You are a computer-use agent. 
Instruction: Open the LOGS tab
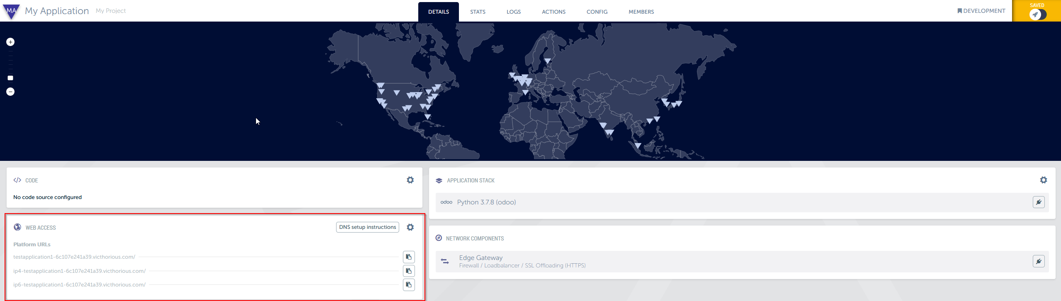pyautogui.click(x=513, y=12)
